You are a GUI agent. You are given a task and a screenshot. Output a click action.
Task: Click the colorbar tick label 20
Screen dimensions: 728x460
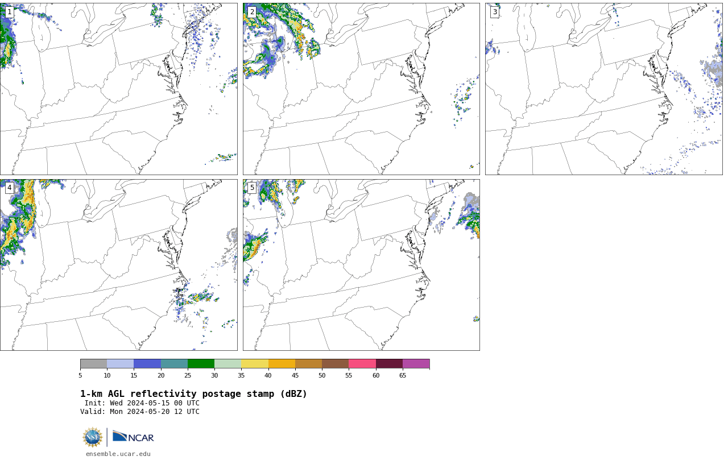(x=161, y=375)
